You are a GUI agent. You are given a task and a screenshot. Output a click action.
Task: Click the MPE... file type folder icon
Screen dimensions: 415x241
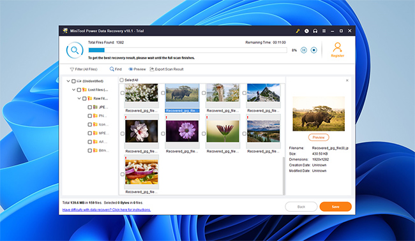click(95, 133)
